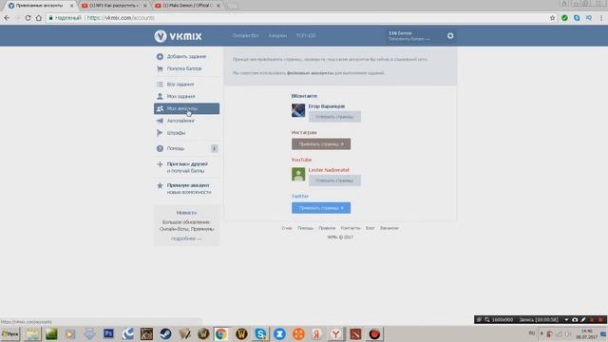The width and height of the screenshot is (608, 342).
Task: Click the browser back arrow
Action: (x=7, y=18)
